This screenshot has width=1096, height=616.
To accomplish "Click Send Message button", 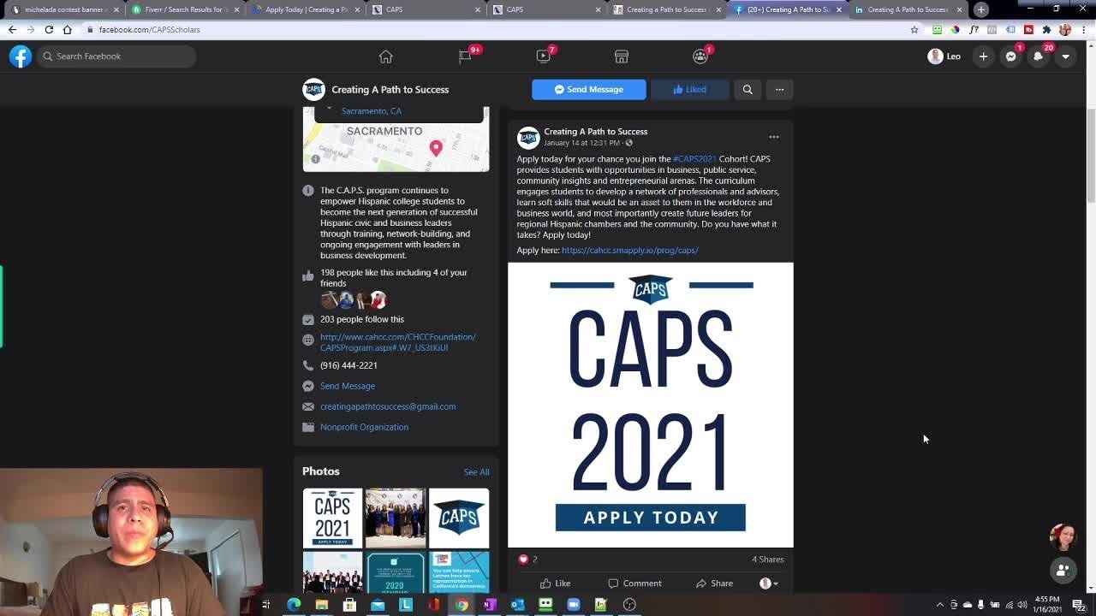I will click(589, 89).
